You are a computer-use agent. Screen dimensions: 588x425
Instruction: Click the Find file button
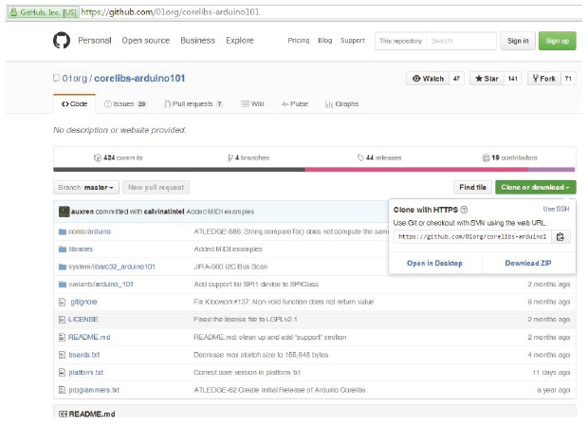click(472, 187)
